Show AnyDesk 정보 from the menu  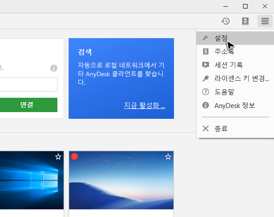235,105
